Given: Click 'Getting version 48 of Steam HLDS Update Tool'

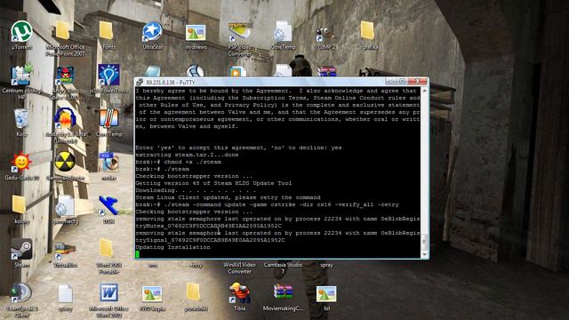Looking at the screenshot, I should [213, 183].
